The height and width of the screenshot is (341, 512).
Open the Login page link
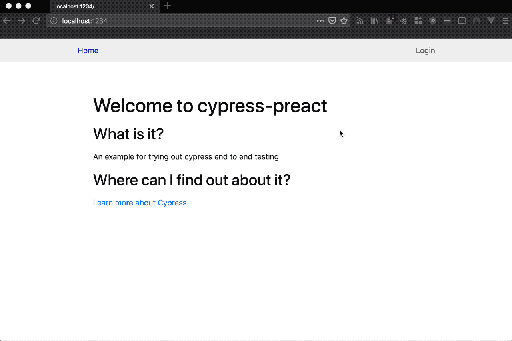pos(425,50)
